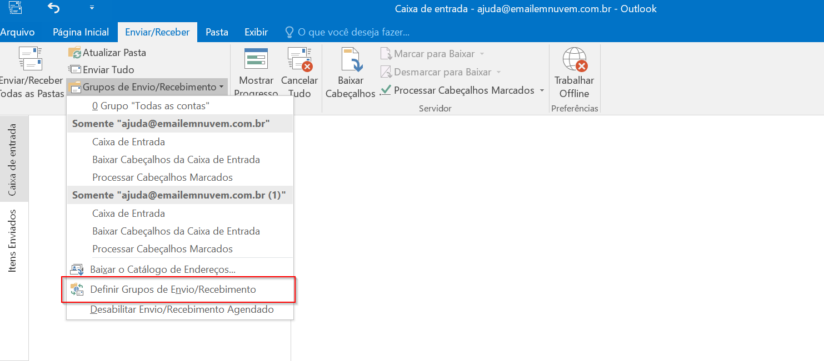Choose Baixar Cabeçalhos da Caixa de Entrada under account (1)
The width and height of the screenshot is (824, 361).
coord(180,231)
